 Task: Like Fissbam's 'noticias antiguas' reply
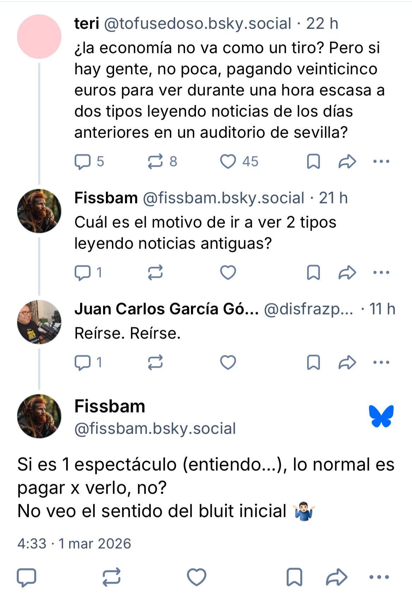click(228, 273)
